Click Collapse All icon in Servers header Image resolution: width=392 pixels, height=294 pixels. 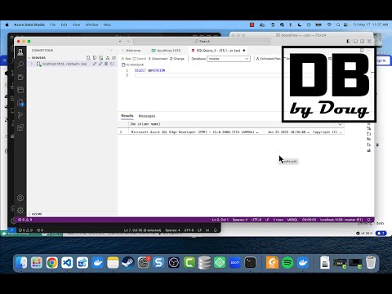(x=114, y=58)
